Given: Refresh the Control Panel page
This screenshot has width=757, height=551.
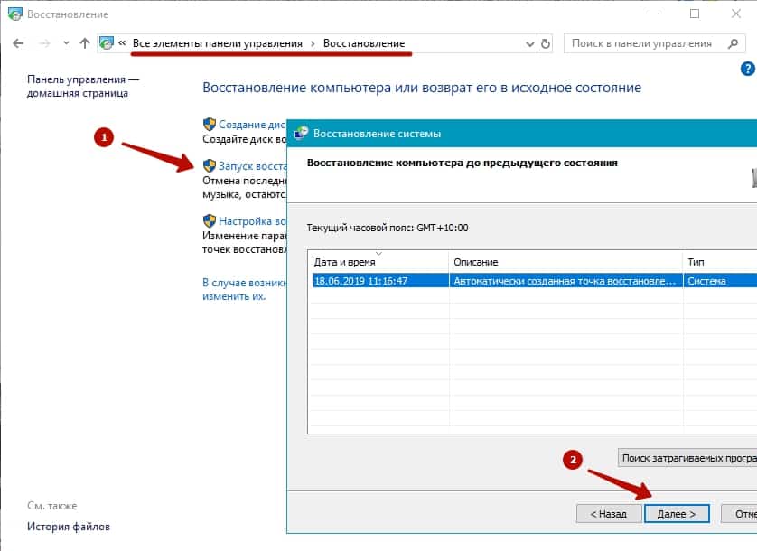Looking at the screenshot, I should tap(546, 44).
